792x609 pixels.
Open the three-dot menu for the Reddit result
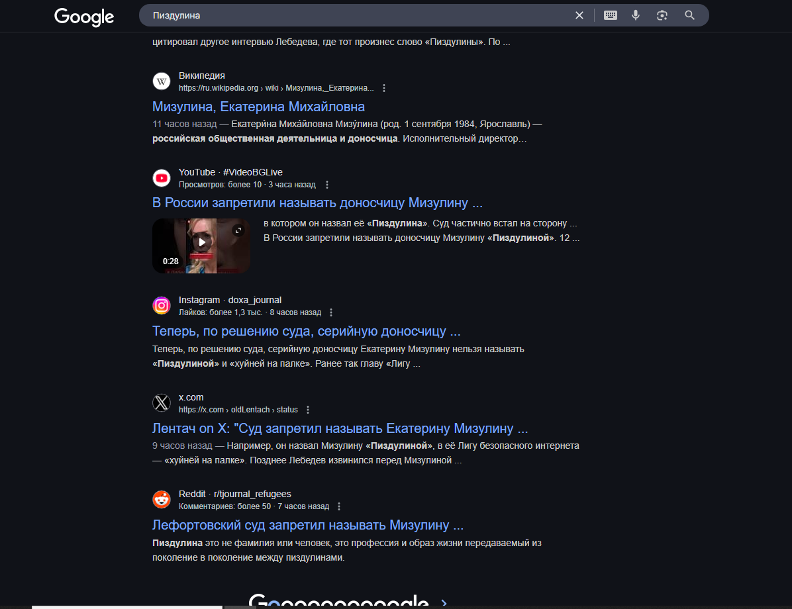[339, 506]
